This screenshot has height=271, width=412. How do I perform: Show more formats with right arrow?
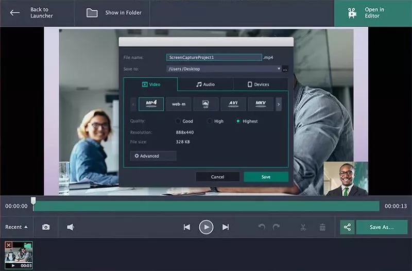pos(279,105)
